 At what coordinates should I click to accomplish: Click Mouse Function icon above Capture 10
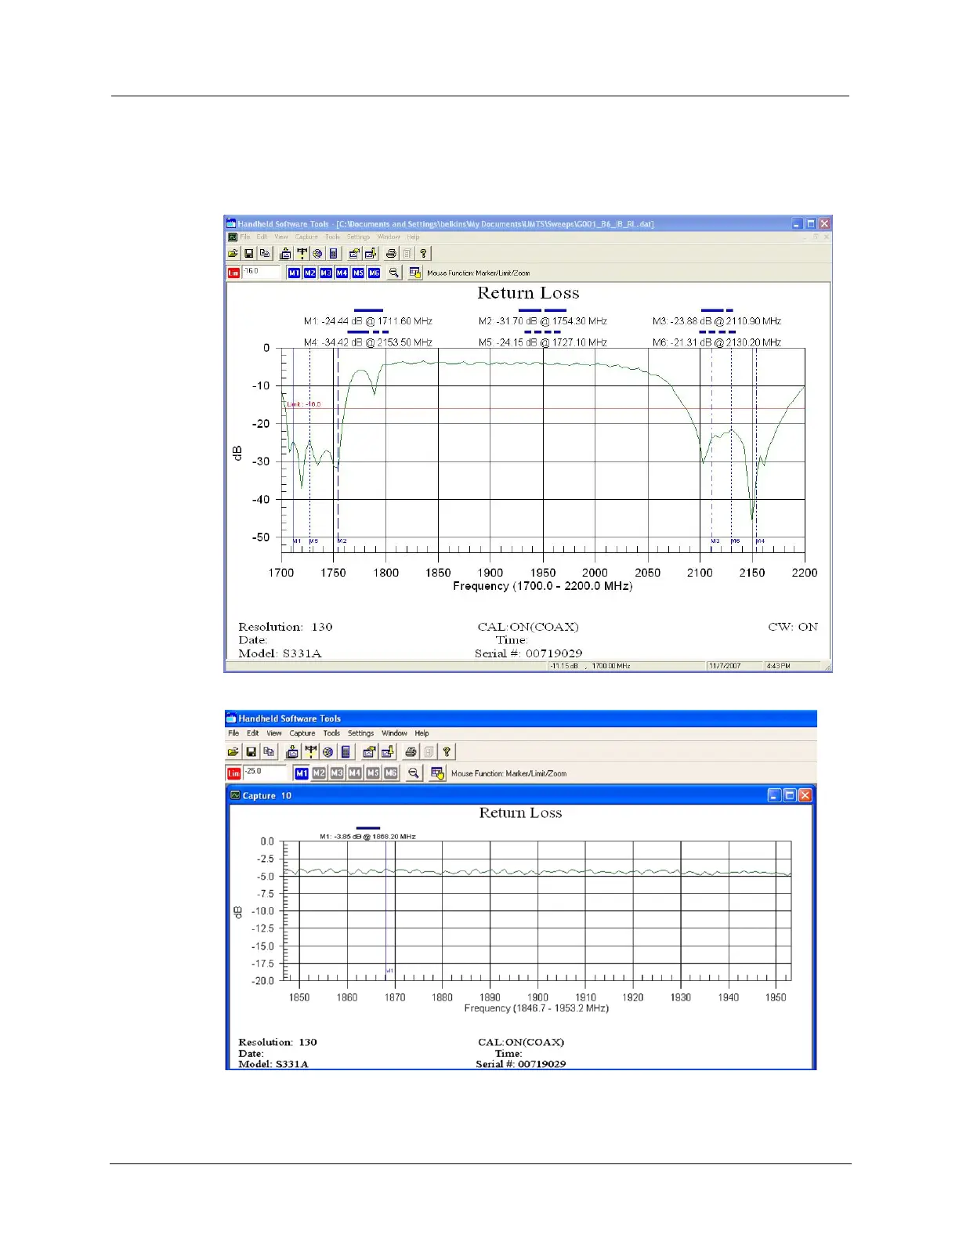tap(437, 773)
